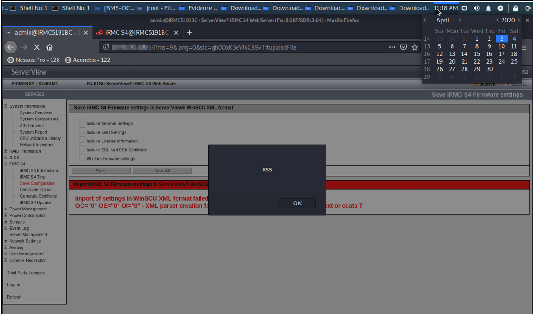Screen dimensions: 533x314
Task: Go to previous month in calendar
Action: (x=425, y=20)
